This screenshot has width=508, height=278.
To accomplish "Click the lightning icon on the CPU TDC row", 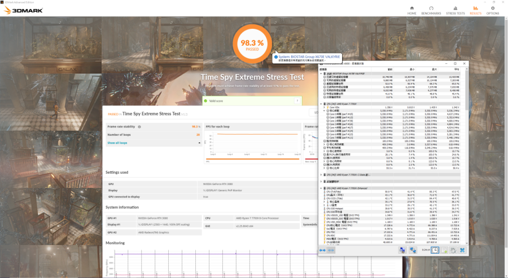I will (x=325, y=232).
